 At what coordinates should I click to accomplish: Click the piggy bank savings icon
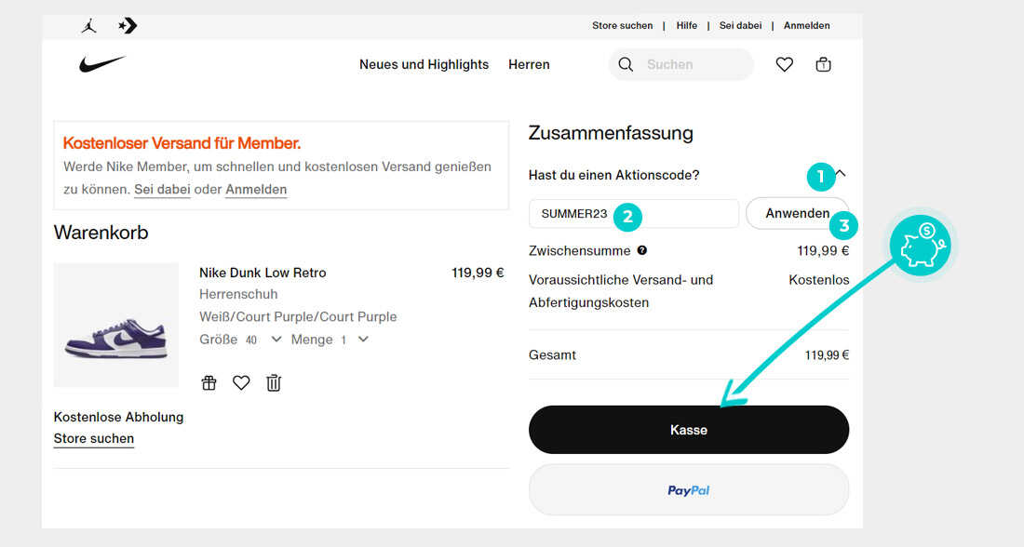click(x=920, y=246)
